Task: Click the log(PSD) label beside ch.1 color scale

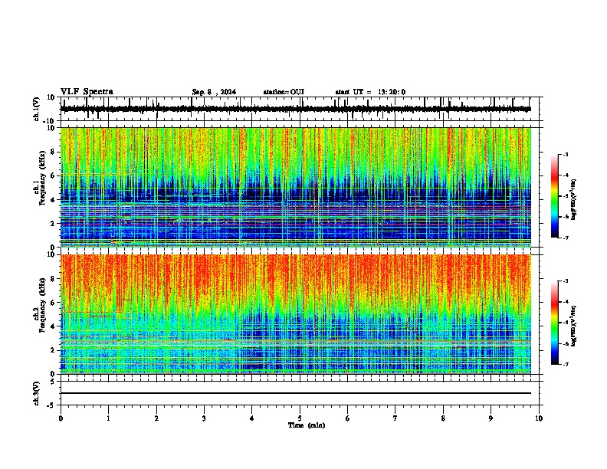Action: pos(573,199)
